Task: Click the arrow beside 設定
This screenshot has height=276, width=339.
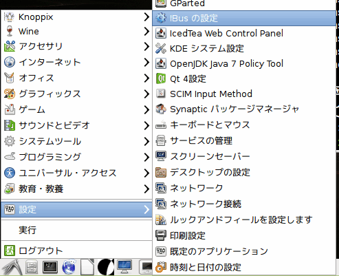Action: (x=146, y=209)
